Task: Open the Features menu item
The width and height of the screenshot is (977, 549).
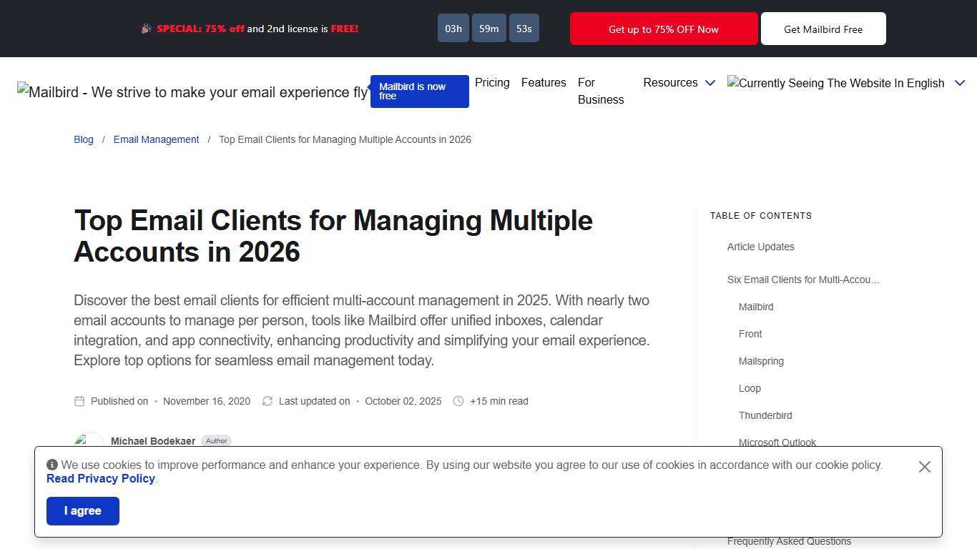Action: (x=544, y=82)
